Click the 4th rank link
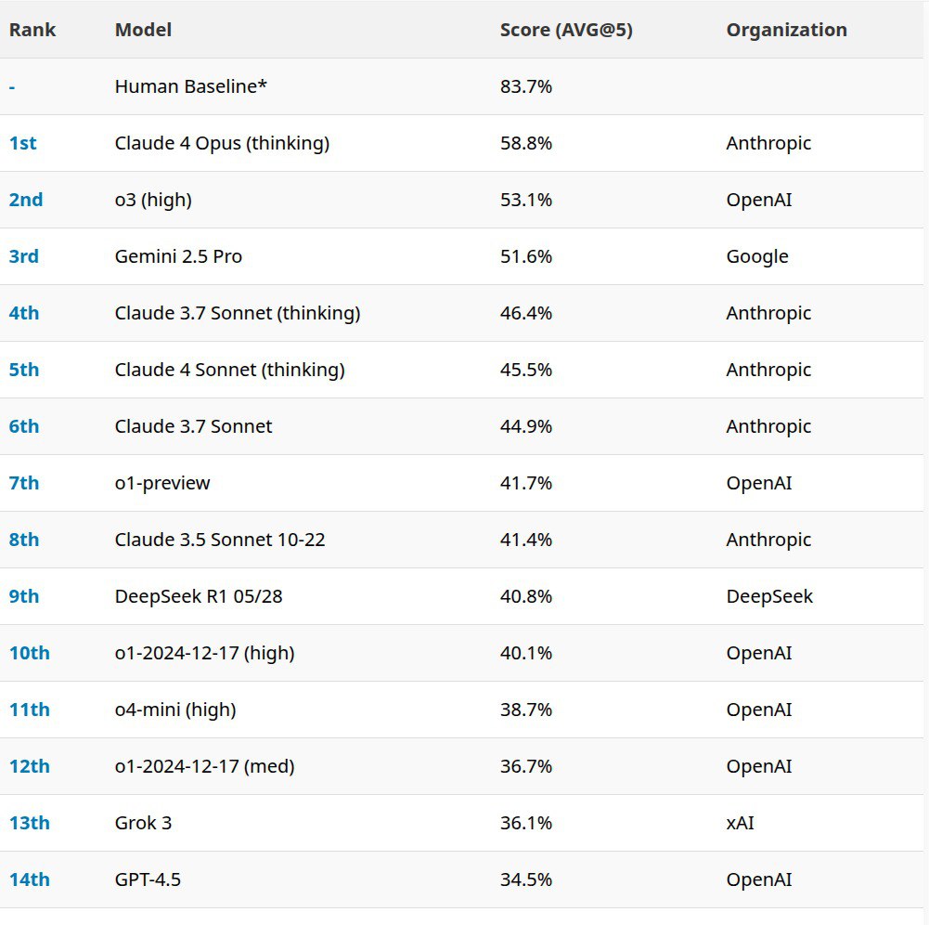The width and height of the screenshot is (929, 925). click(24, 313)
